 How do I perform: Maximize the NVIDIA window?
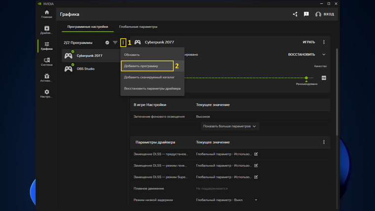point(329,3)
